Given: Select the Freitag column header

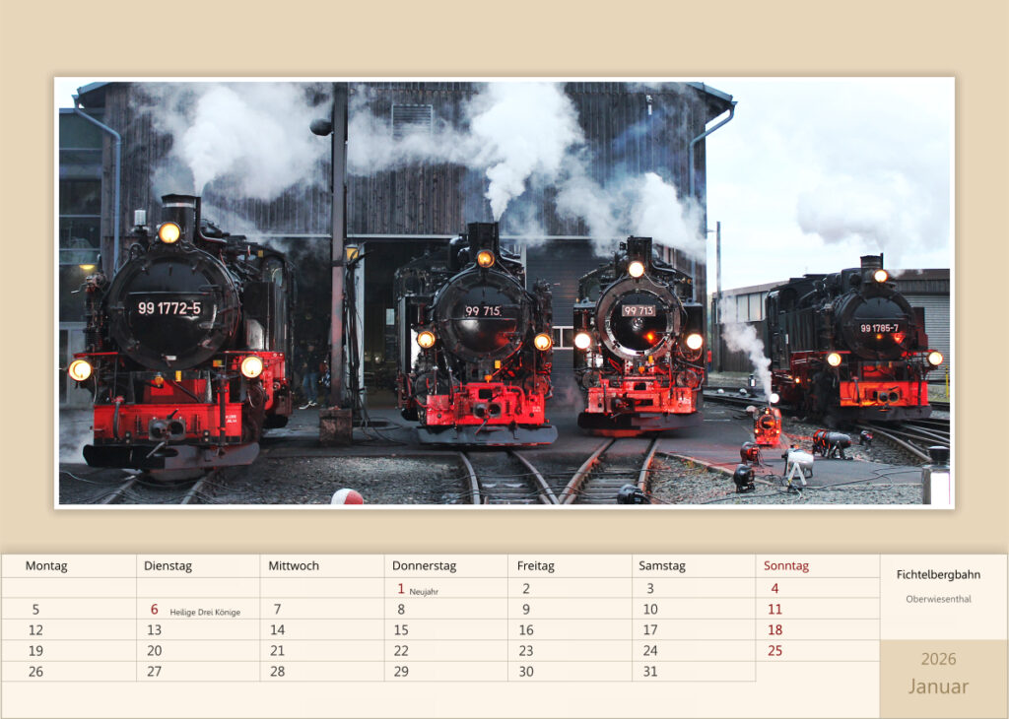Looking at the screenshot, I should click(x=535, y=566).
